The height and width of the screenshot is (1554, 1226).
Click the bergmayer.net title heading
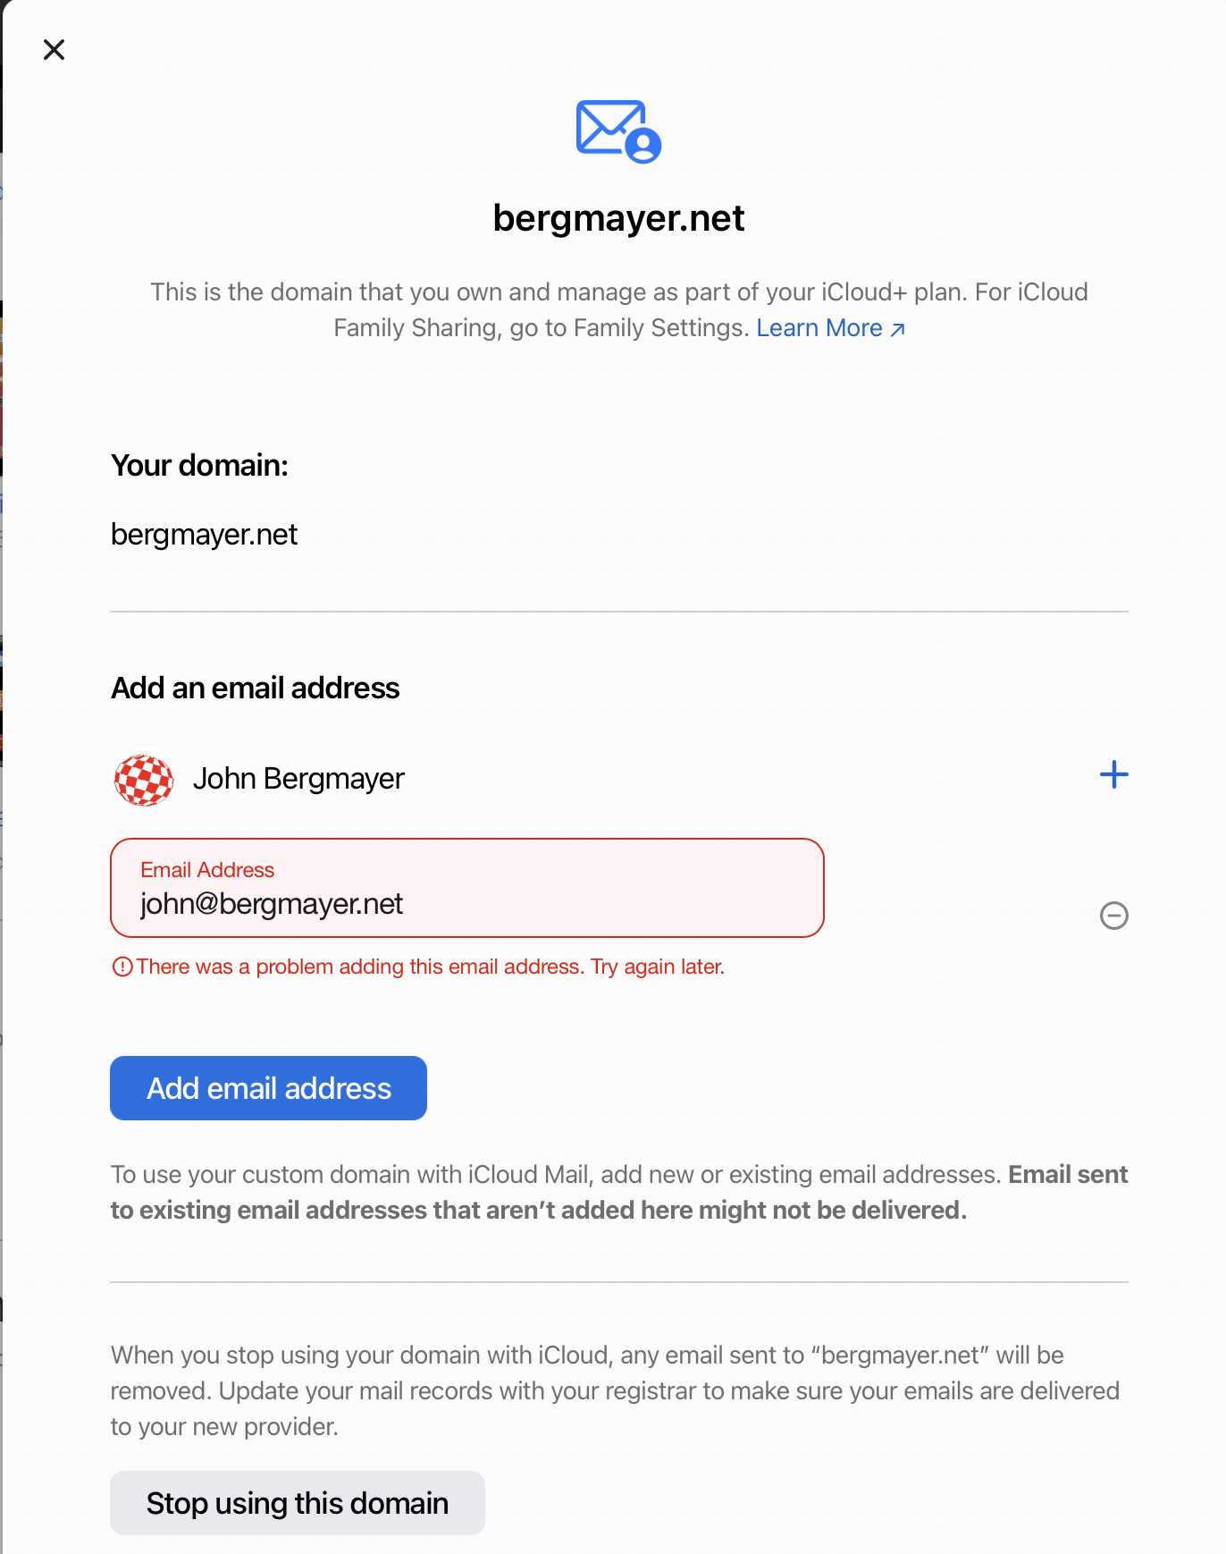pos(618,218)
